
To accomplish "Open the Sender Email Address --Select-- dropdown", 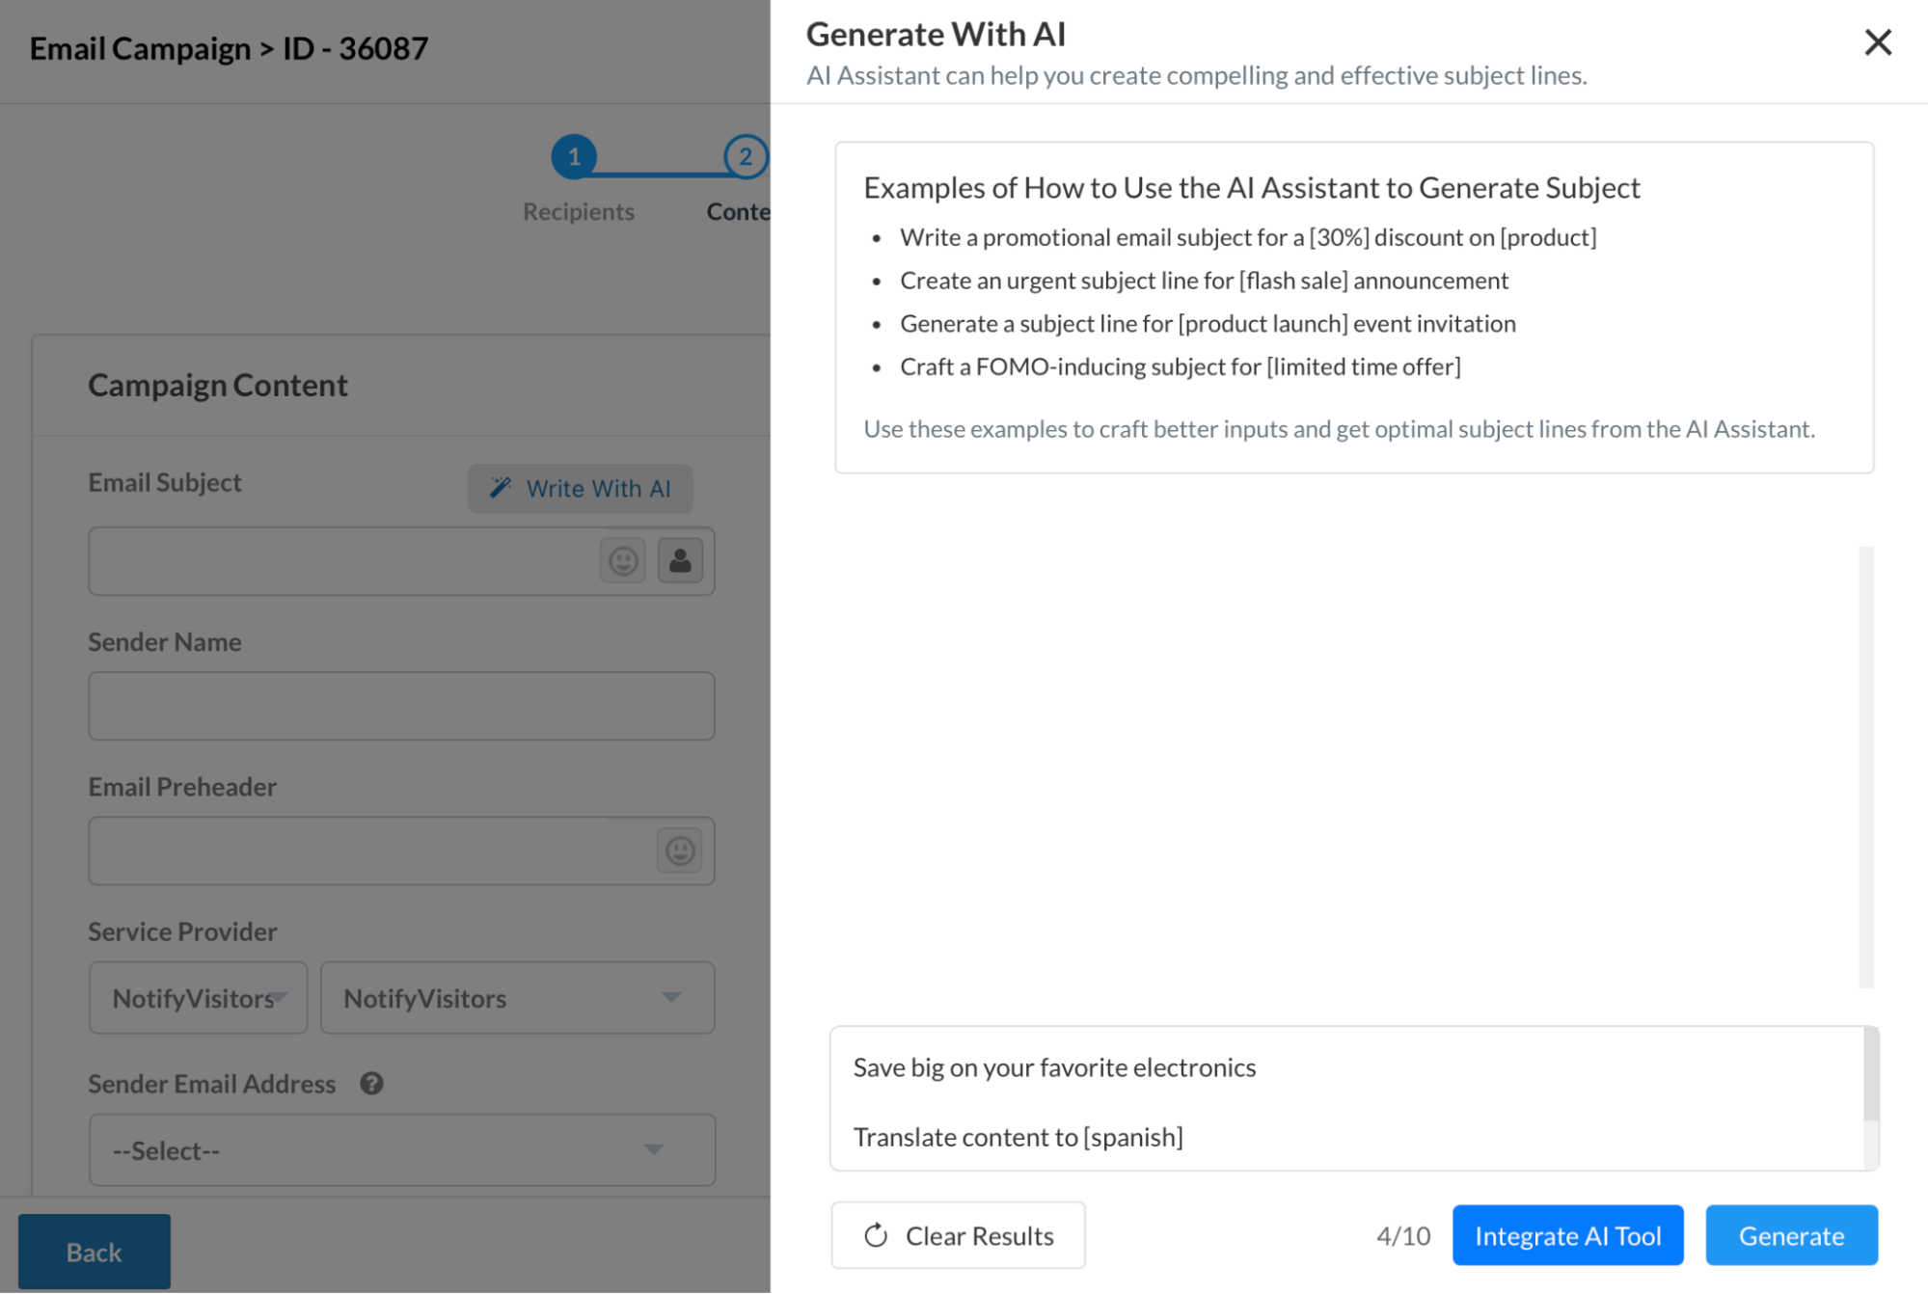I will (x=401, y=1150).
